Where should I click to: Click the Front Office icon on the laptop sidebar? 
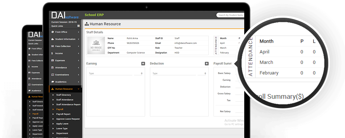coord(53,32)
